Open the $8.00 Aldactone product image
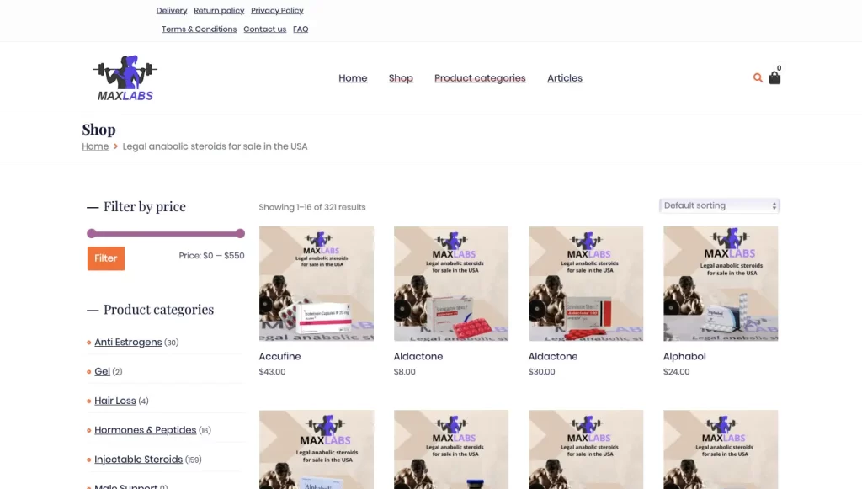This screenshot has height=489, width=862. pos(451,284)
